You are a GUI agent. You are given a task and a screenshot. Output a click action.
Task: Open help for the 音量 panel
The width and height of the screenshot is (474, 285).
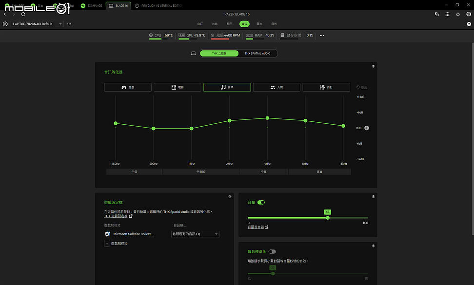tap(374, 196)
